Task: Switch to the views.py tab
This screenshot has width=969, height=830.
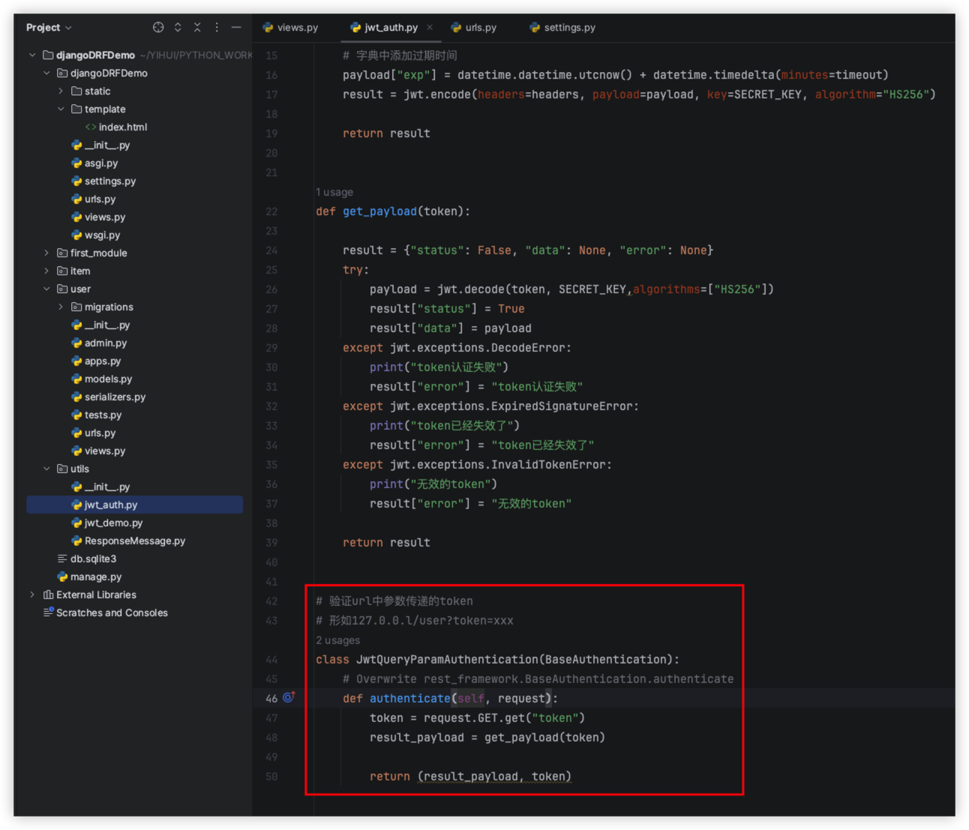Action: coord(291,28)
